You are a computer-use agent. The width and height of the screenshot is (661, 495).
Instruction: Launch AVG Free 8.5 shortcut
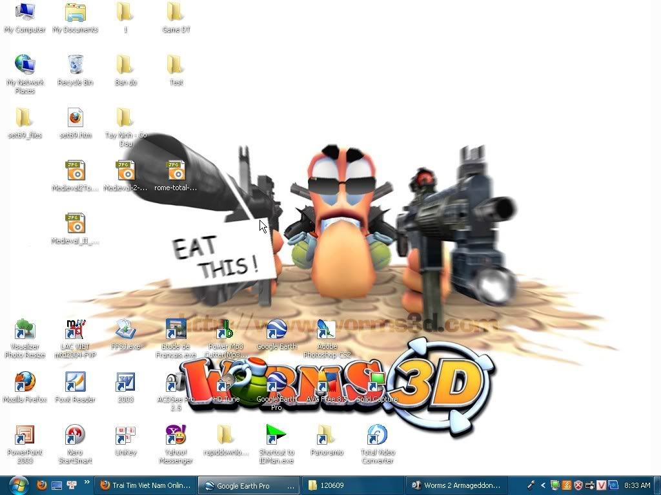pos(327,387)
